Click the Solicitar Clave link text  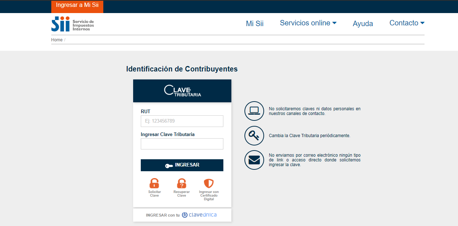[x=154, y=194]
